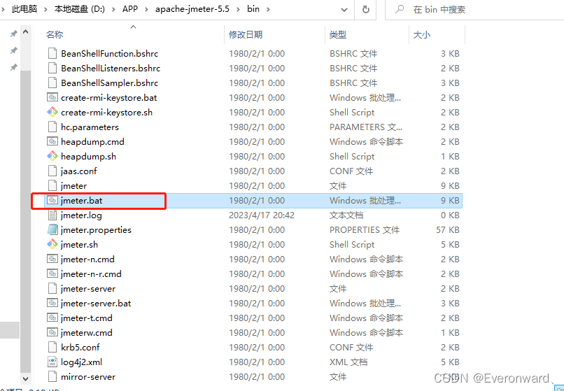Image resolution: width=564 pixels, height=391 pixels.
Task: Click the jmeter-n-r.cmd script icon
Action: pos(52,273)
